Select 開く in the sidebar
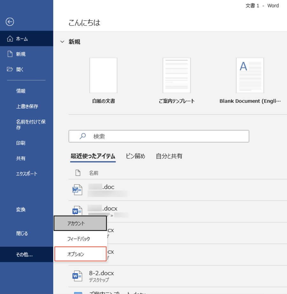This screenshot has width=287, height=294. click(26, 69)
